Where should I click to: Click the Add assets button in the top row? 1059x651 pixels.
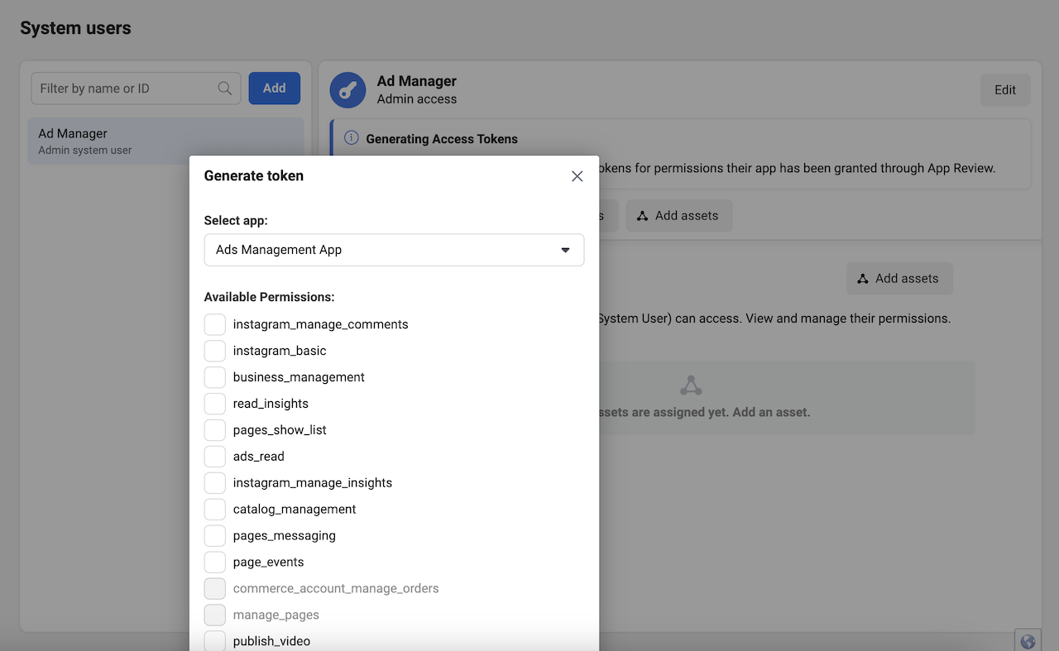678,216
